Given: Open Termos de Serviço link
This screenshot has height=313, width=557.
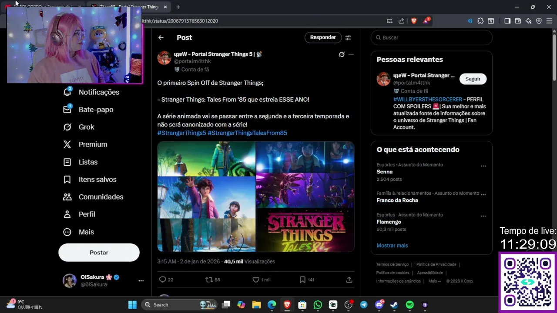Looking at the screenshot, I should pyautogui.click(x=393, y=264).
